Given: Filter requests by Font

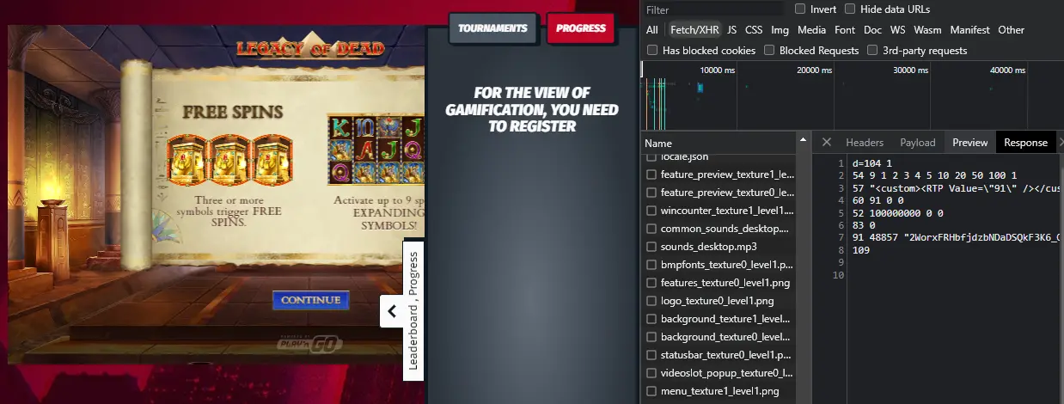Looking at the screenshot, I should (845, 30).
